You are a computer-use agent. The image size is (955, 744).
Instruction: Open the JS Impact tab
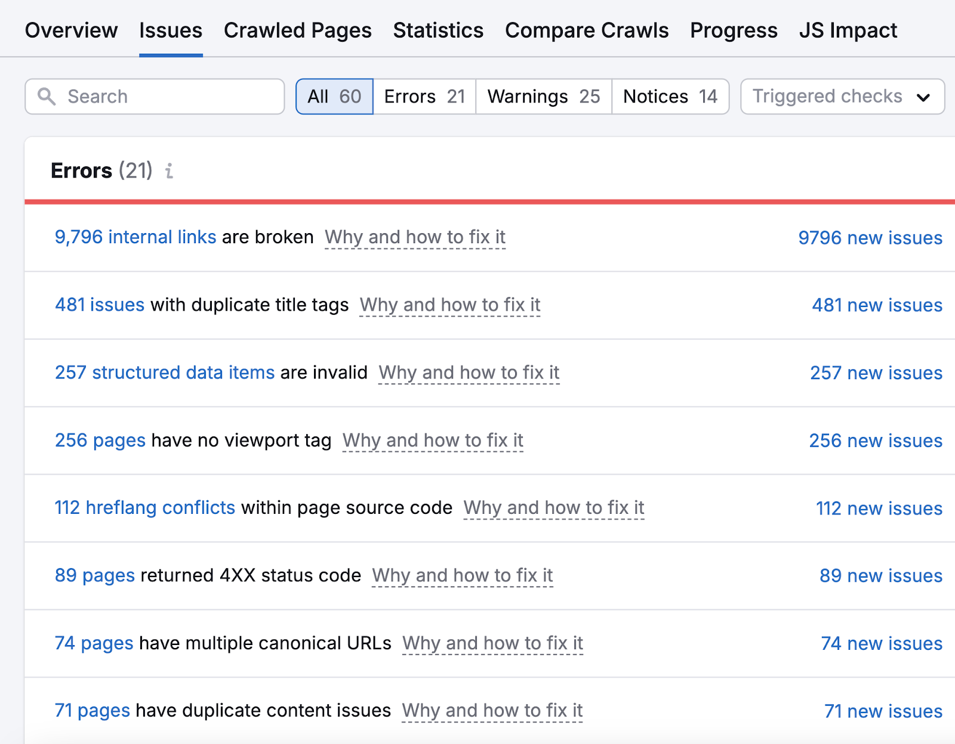coord(848,30)
